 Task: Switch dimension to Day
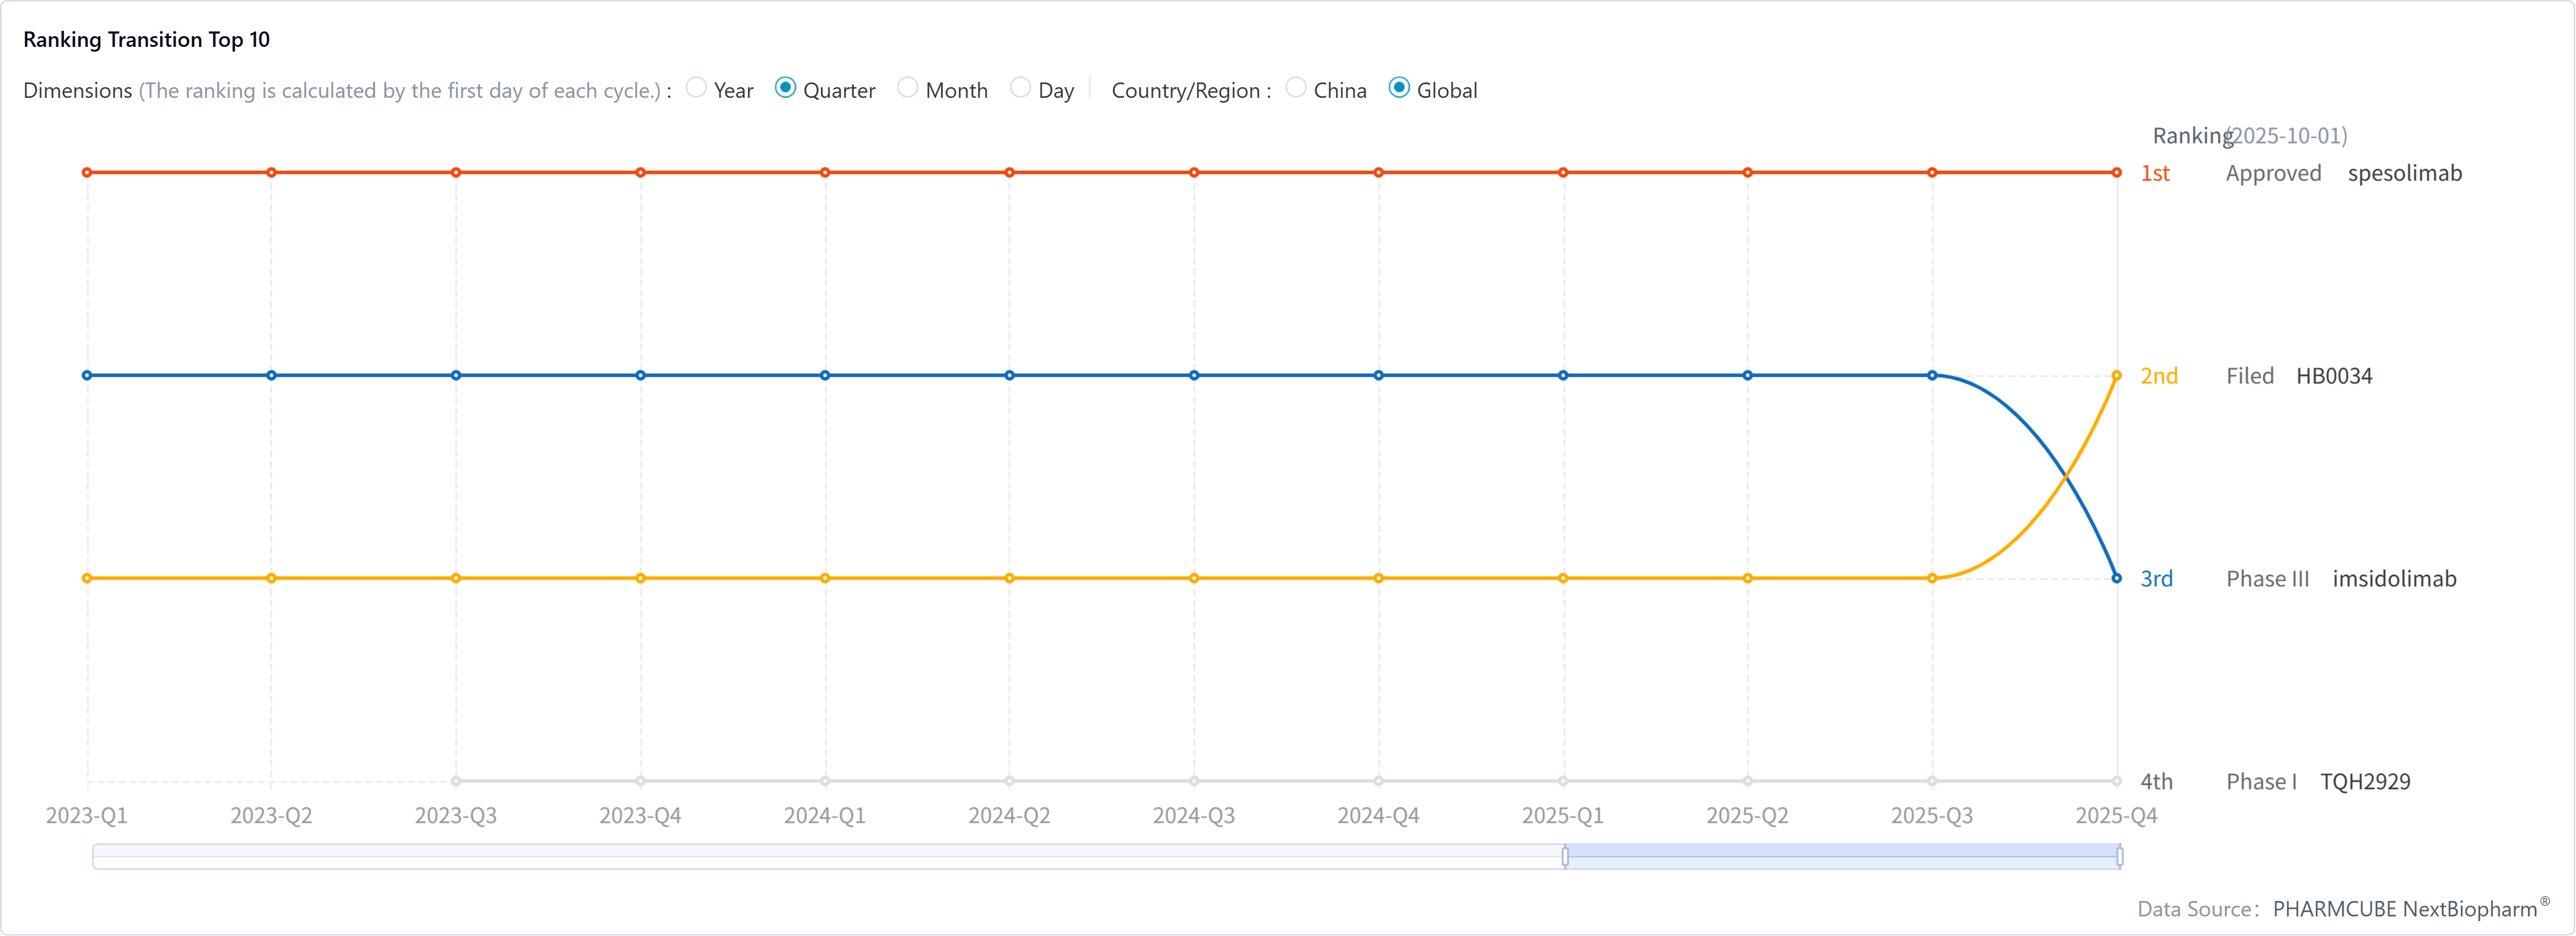pyautogui.click(x=1020, y=88)
